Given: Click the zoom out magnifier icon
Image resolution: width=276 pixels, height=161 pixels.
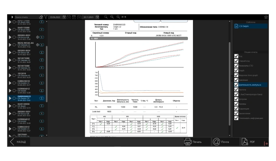Looking at the screenshot, I should click(106, 17).
